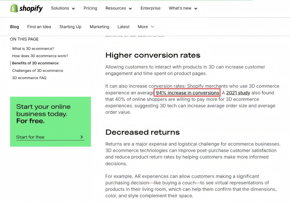Image resolution: width=290 pixels, height=203 pixels.
Task: Expand the More chevron in blog nav
Action: click(x=152, y=27)
